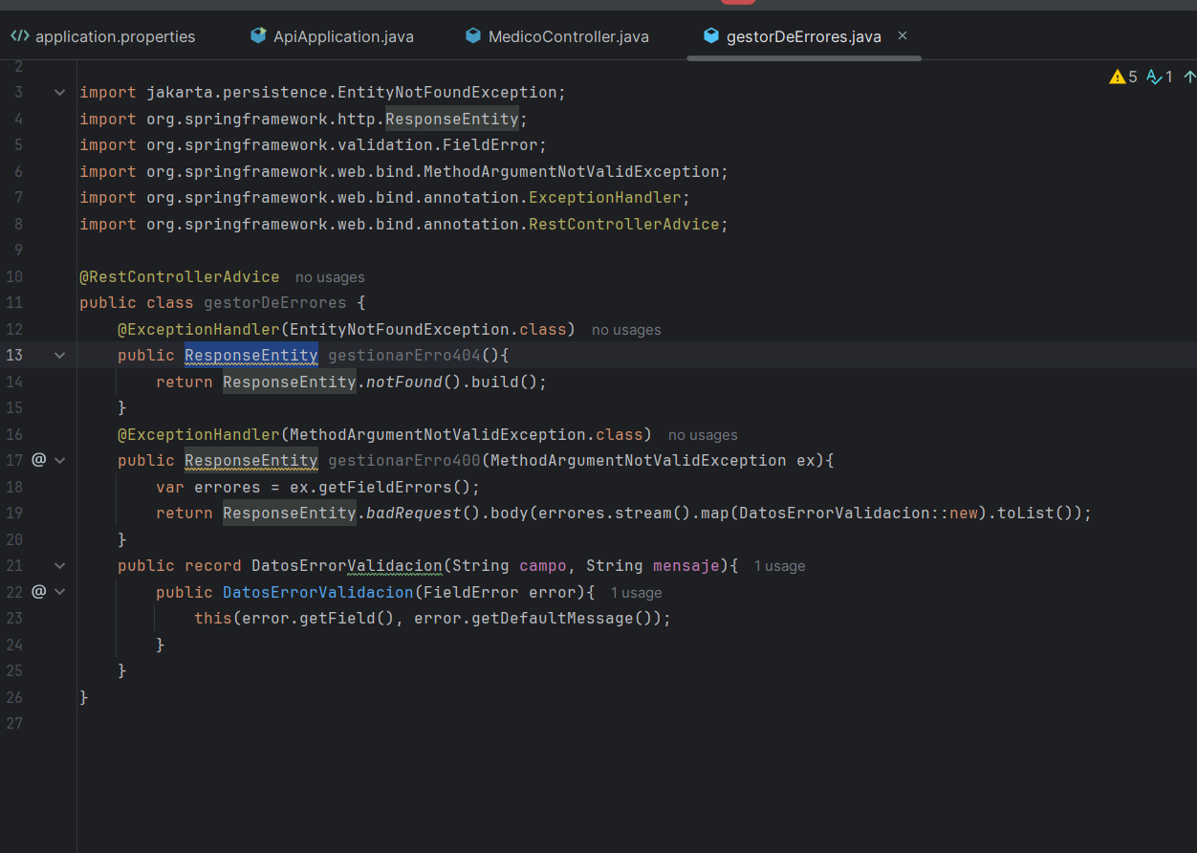
Task: Show the "1 usage" hint on the constructor line
Action: click(x=636, y=593)
